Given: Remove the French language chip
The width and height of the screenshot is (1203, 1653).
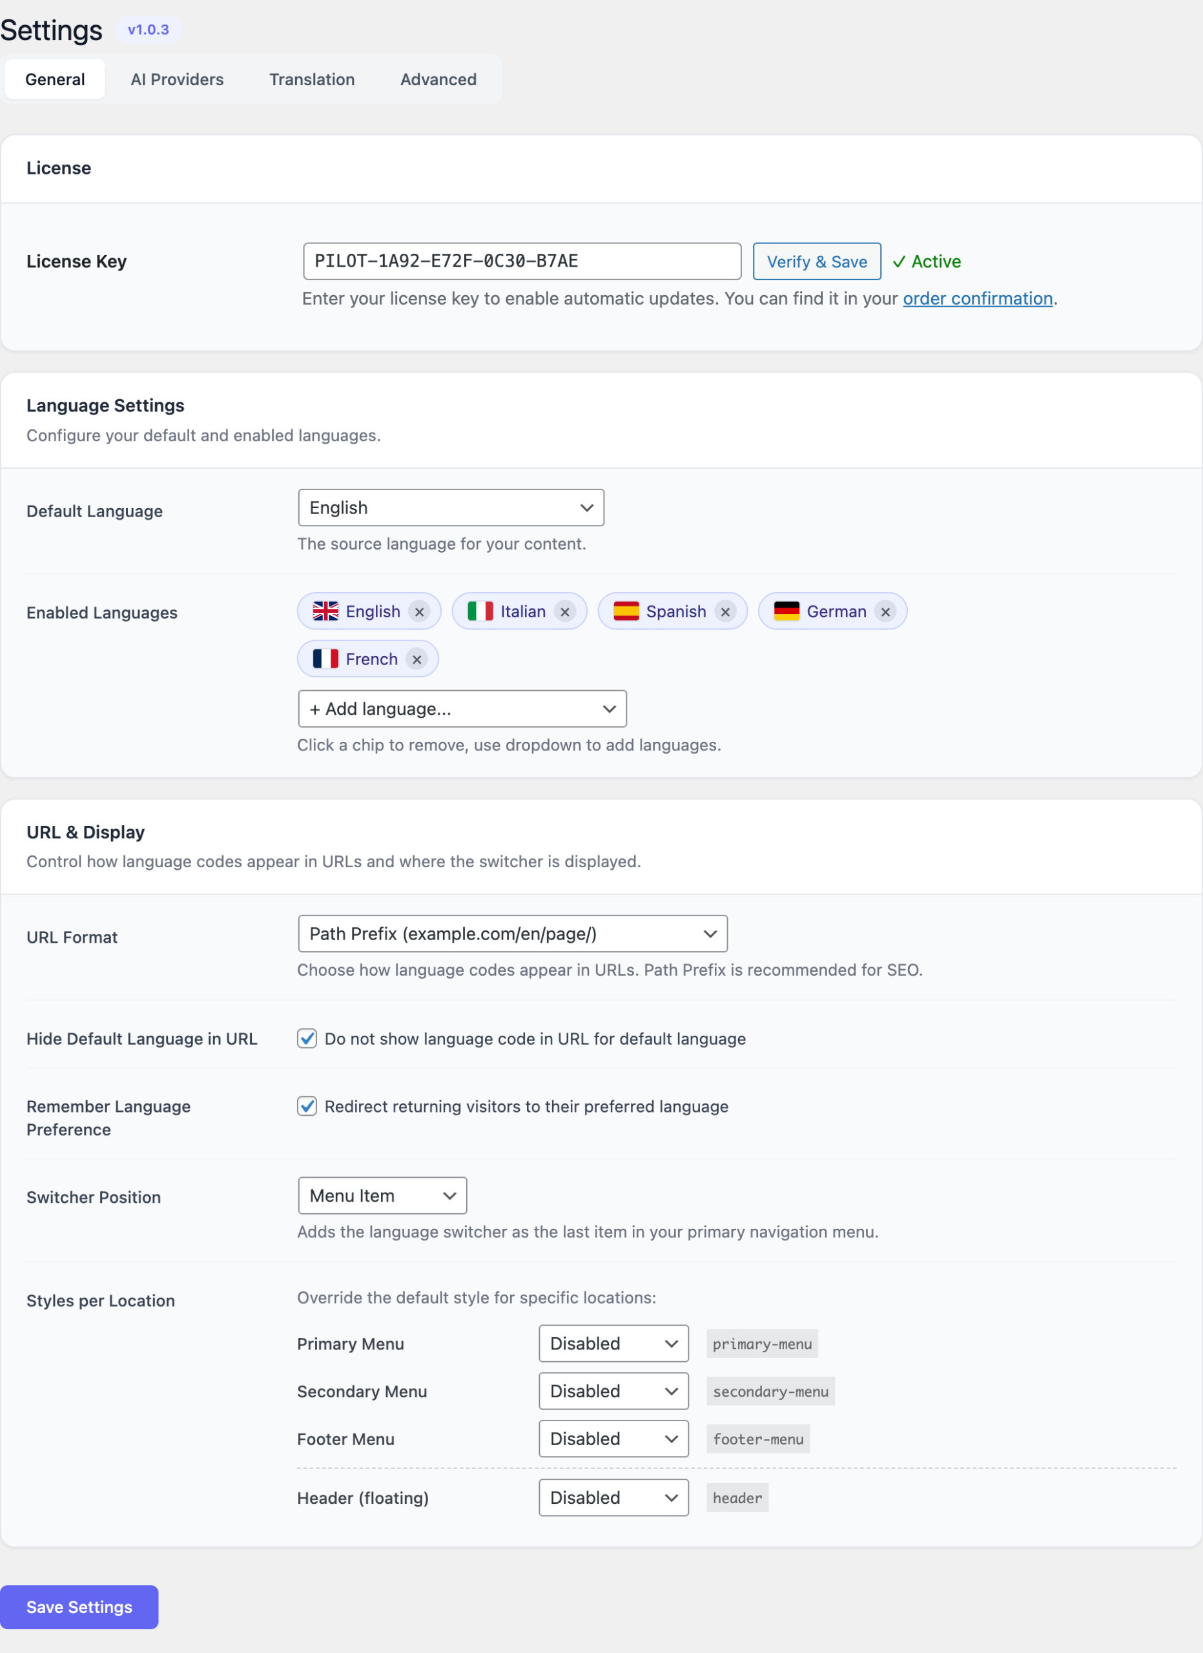Looking at the screenshot, I should pyautogui.click(x=416, y=659).
